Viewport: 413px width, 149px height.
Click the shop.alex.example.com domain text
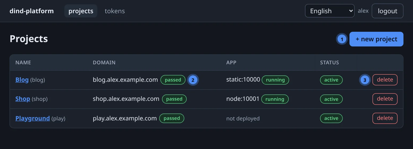(126, 99)
